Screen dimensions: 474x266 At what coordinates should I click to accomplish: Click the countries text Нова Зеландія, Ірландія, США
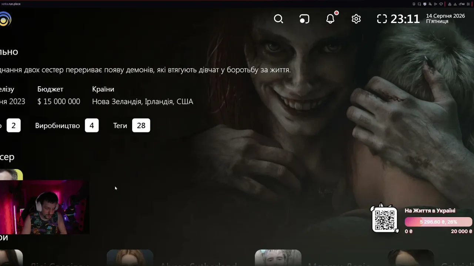[x=143, y=102]
